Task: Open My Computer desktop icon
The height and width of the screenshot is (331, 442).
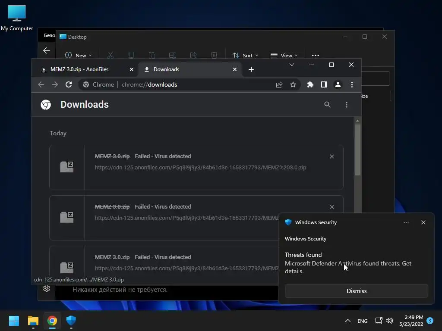Action: click(17, 17)
